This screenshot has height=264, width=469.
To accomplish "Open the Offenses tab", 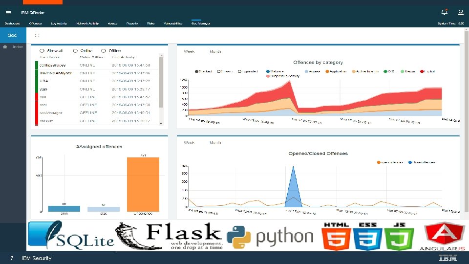I will [x=35, y=23].
